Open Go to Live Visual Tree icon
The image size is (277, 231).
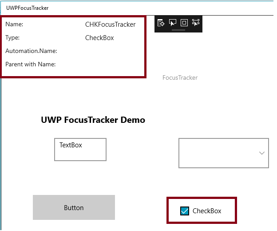click(x=161, y=23)
